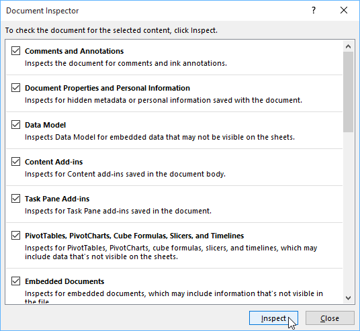Uncheck Comments and Annotations checkbox

click(x=15, y=51)
